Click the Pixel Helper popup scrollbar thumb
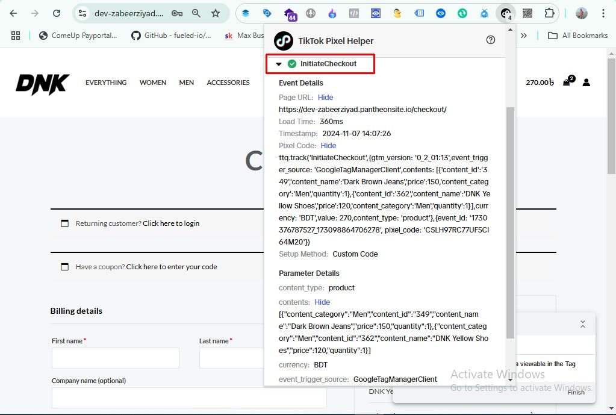Screen dimensions: 616x415 click(510, 222)
